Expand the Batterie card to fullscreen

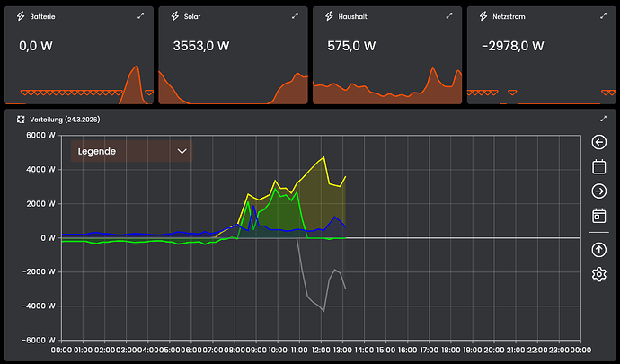tap(140, 16)
